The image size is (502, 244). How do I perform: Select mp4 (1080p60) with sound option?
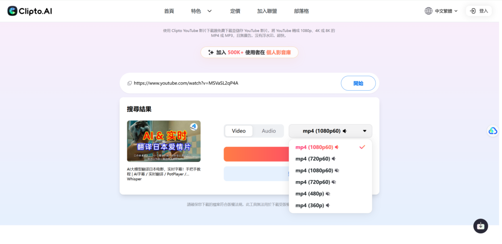pos(330,147)
